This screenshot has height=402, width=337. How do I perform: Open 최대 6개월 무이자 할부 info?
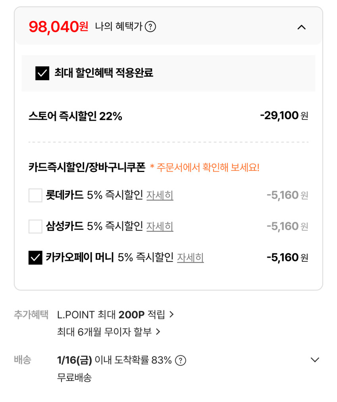(104, 332)
